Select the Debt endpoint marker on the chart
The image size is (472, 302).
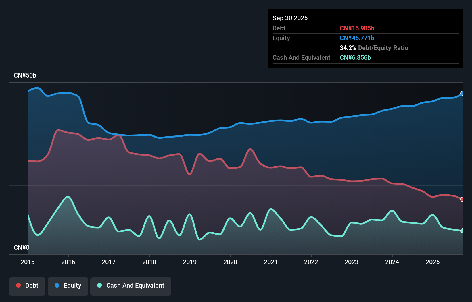pos(462,199)
